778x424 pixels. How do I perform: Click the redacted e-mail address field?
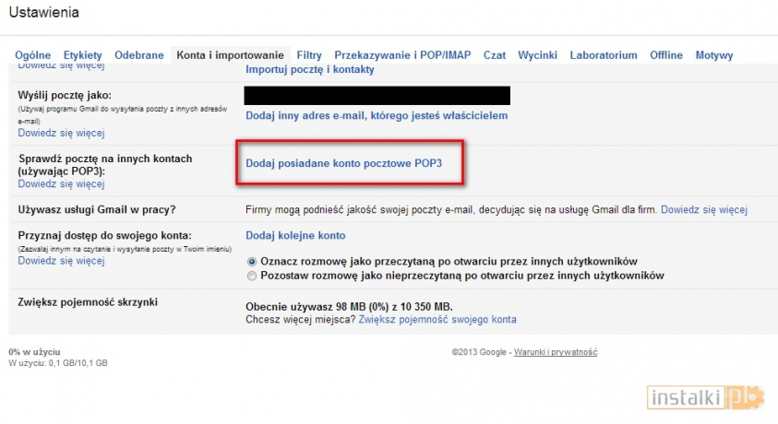pyautogui.click(x=377, y=96)
